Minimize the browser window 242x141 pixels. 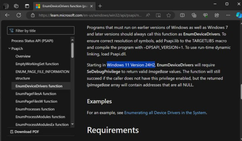215,4
